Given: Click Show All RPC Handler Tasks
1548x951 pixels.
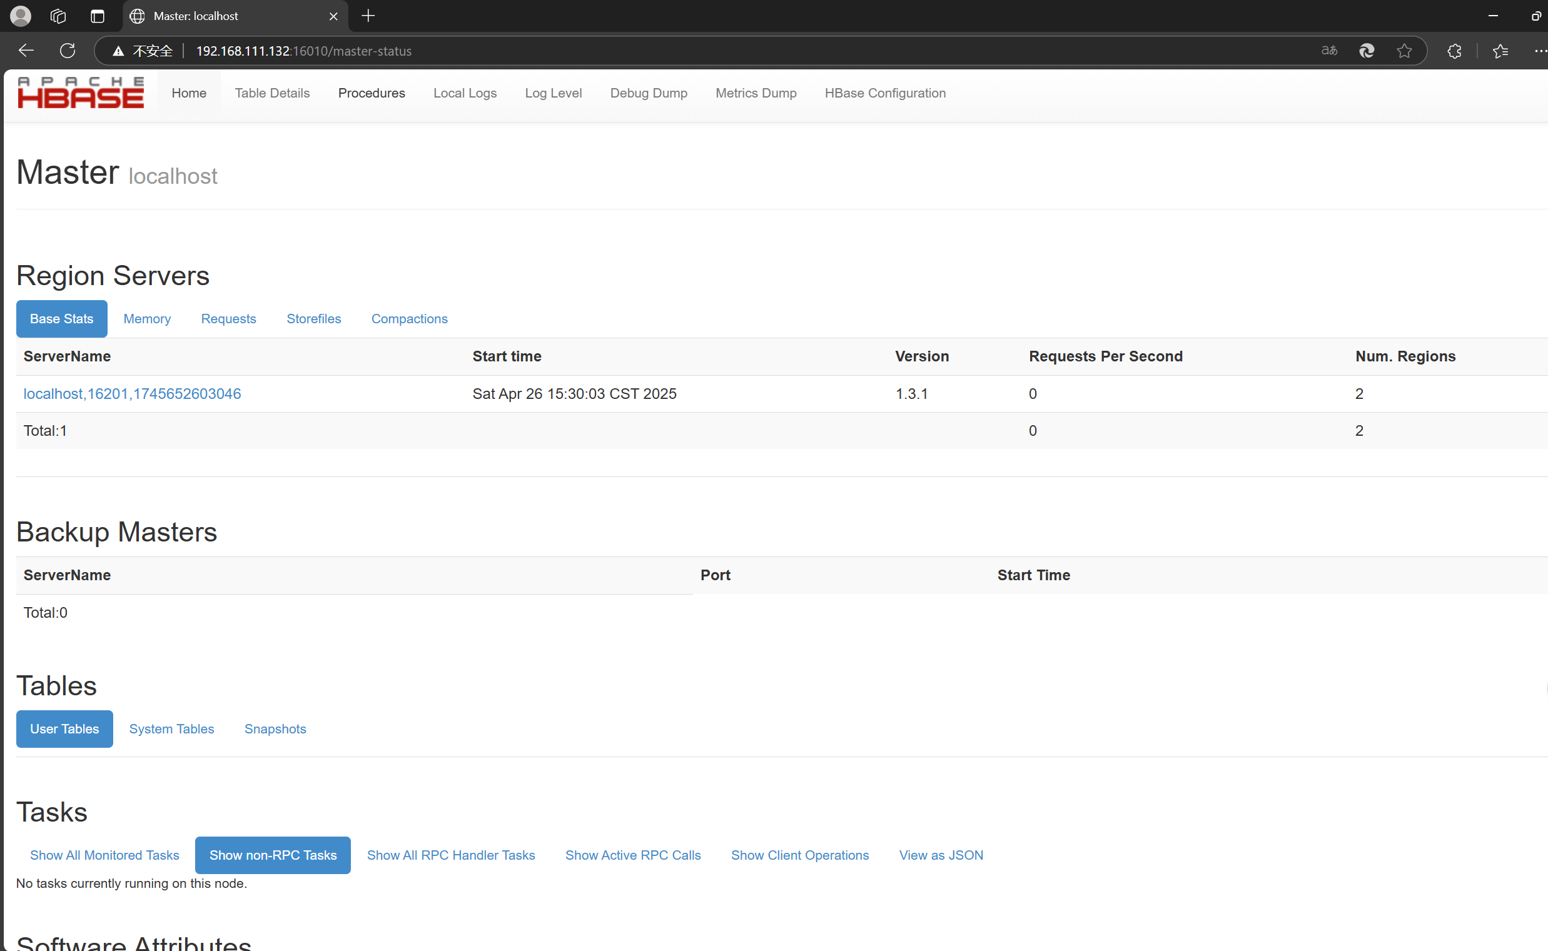Looking at the screenshot, I should coord(450,855).
